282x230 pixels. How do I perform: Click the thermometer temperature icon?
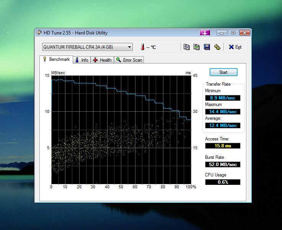[142, 47]
